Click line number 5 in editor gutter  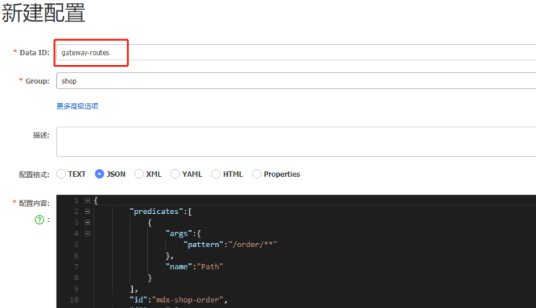[76, 244]
